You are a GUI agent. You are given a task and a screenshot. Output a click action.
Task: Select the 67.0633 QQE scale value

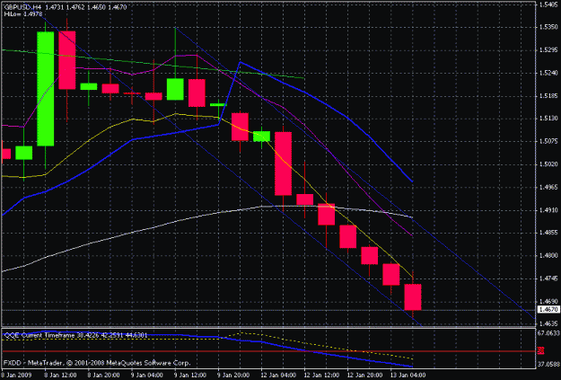coord(548,333)
